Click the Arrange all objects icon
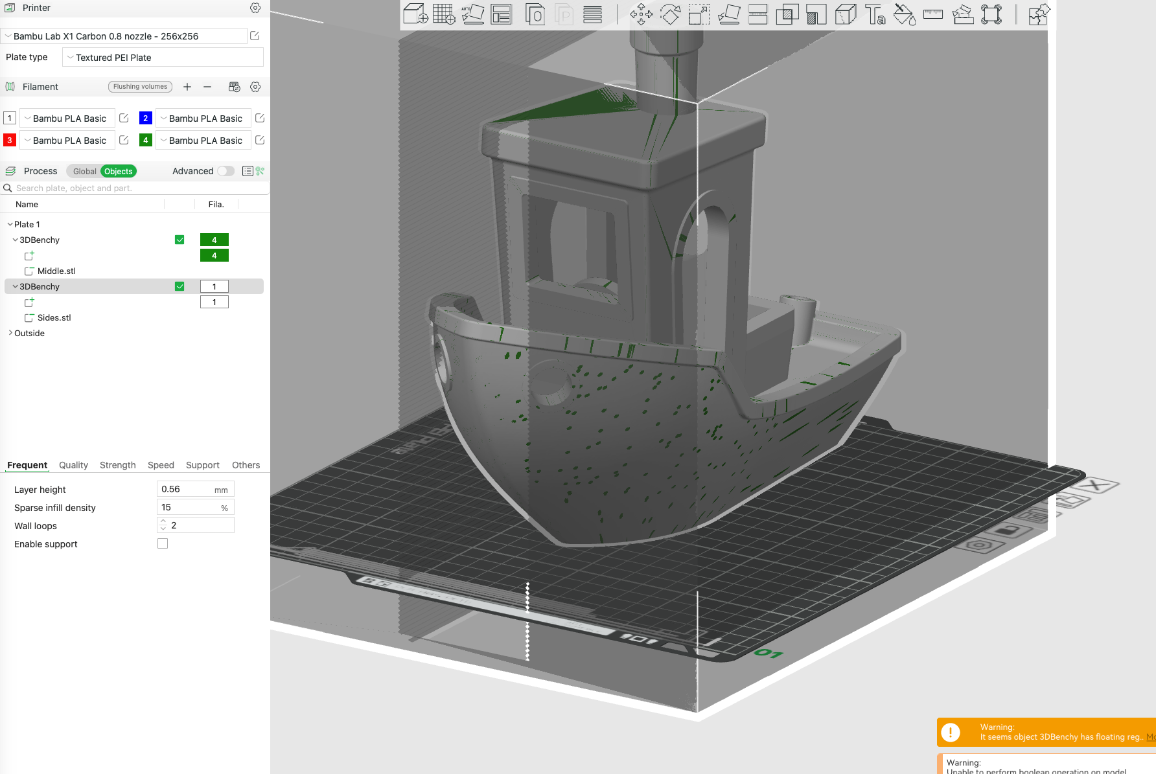This screenshot has width=1156, height=774. click(x=501, y=14)
